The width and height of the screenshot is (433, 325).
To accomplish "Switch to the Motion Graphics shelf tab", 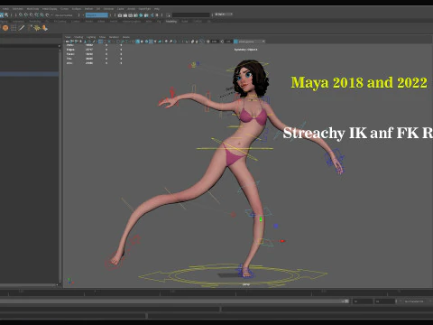I will (132, 22).
